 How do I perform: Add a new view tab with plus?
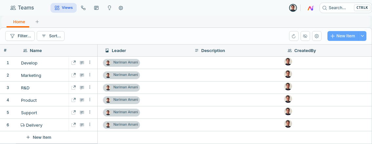[37, 22]
